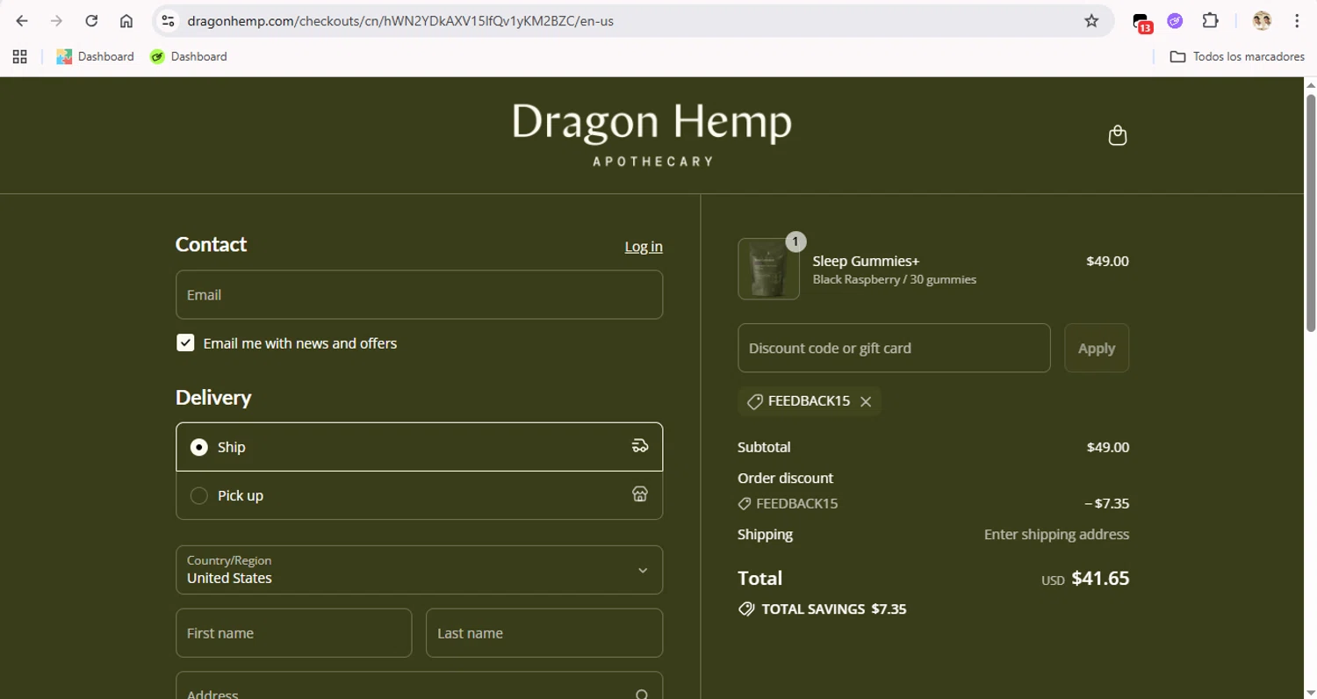Click the FEEDBACK15 discount tag

pos(809,401)
